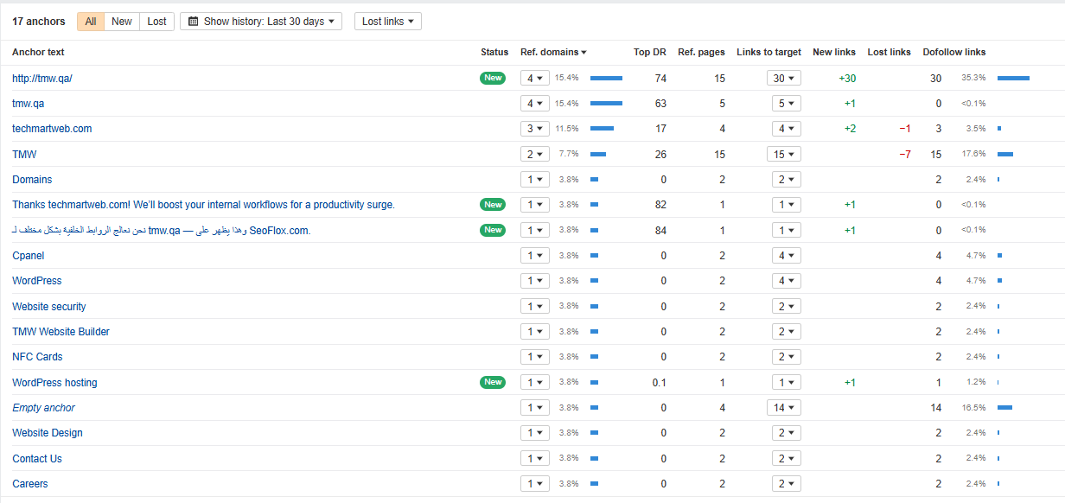Screen dimensions: 1065x503
Task: Open the Show history: Last 30 days dropdown
Action: (261, 22)
